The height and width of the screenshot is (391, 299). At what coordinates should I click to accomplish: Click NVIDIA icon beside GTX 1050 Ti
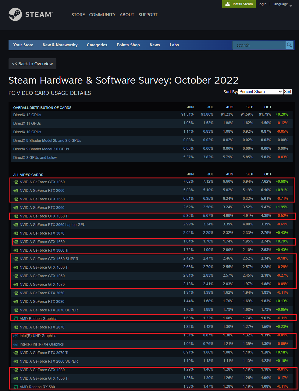(16, 216)
